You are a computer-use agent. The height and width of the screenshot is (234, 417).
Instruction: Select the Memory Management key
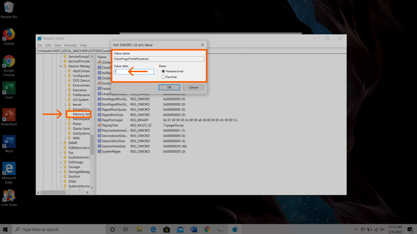pyautogui.click(x=81, y=114)
